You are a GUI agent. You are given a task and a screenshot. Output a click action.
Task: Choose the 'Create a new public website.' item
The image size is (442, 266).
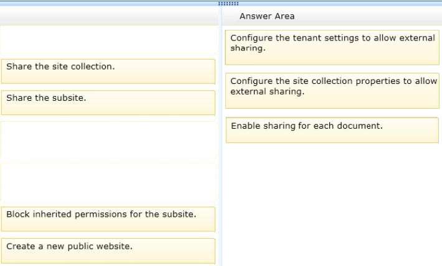pos(108,251)
